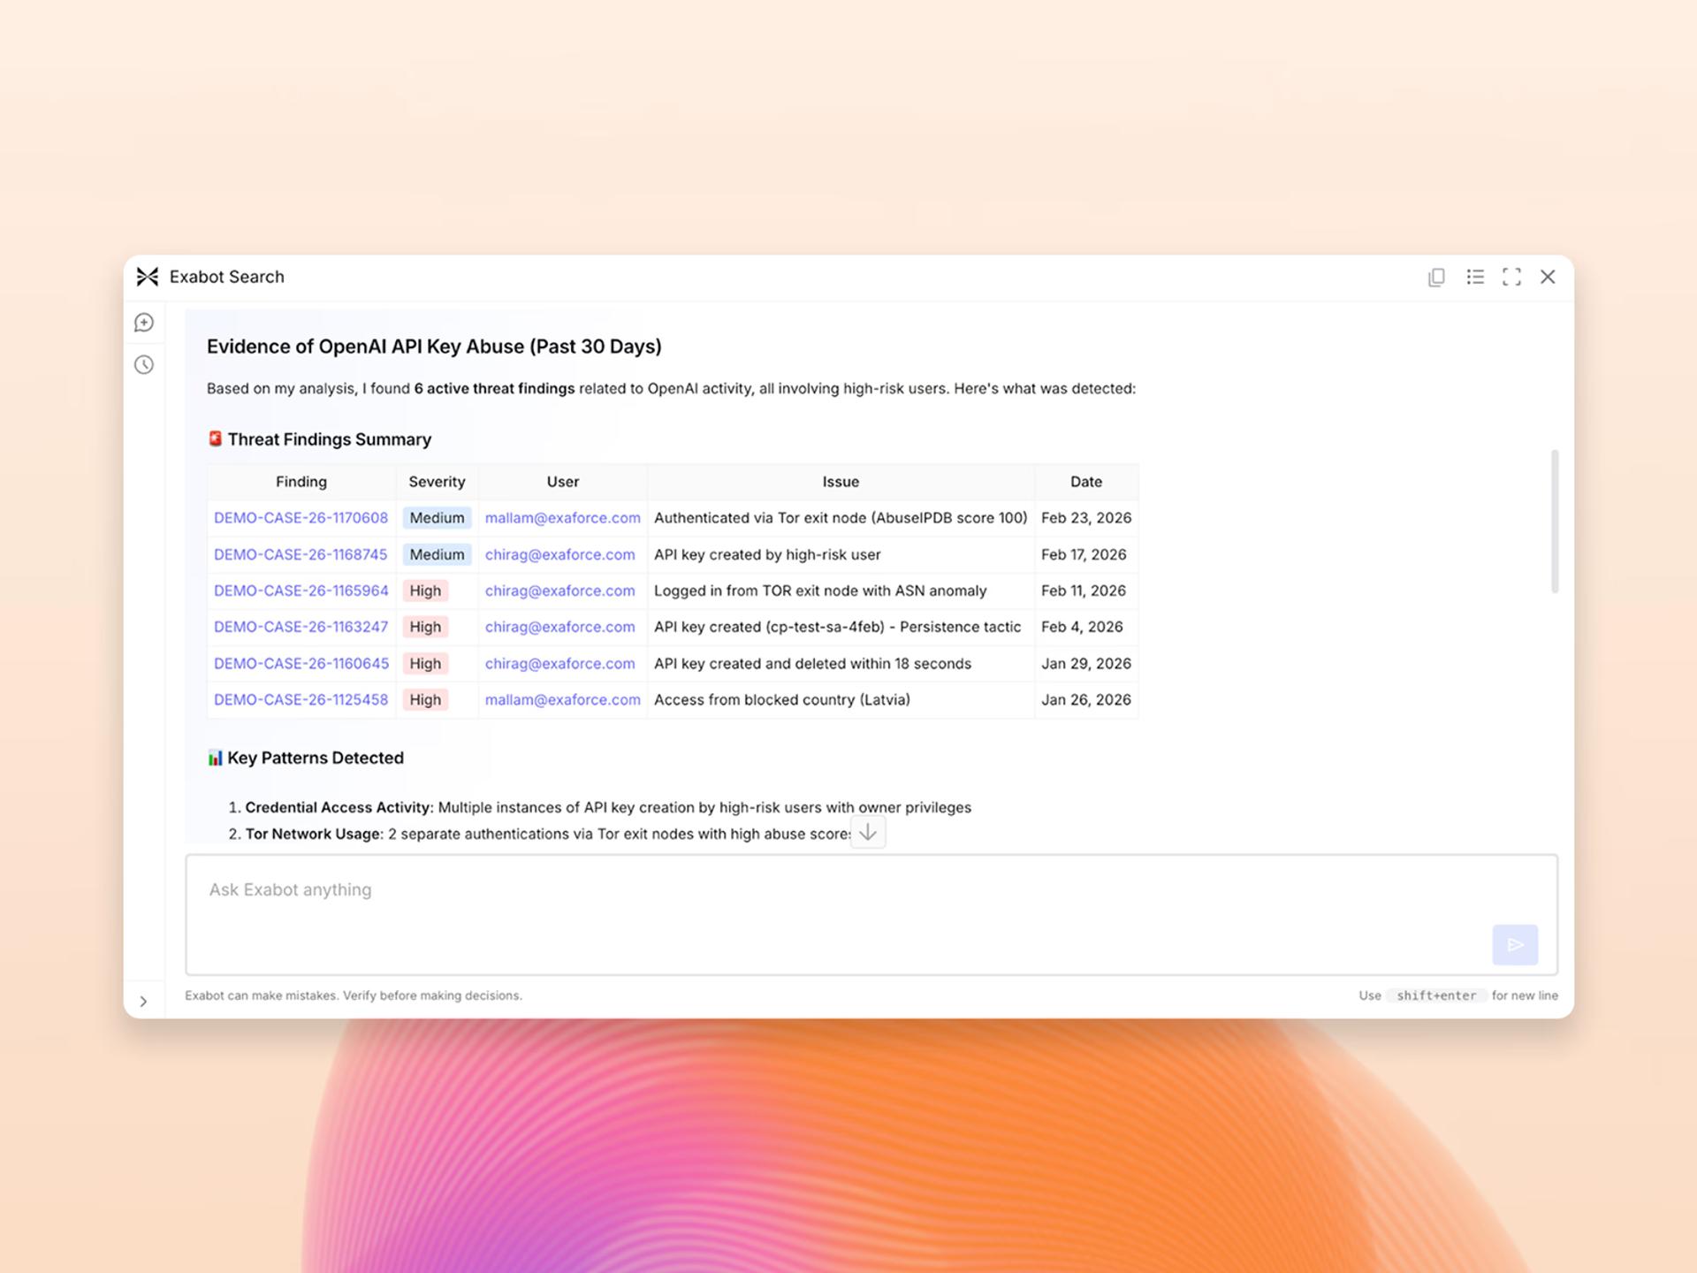Jump to bottom with down arrow button
The width and height of the screenshot is (1697, 1273).
[868, 832]
